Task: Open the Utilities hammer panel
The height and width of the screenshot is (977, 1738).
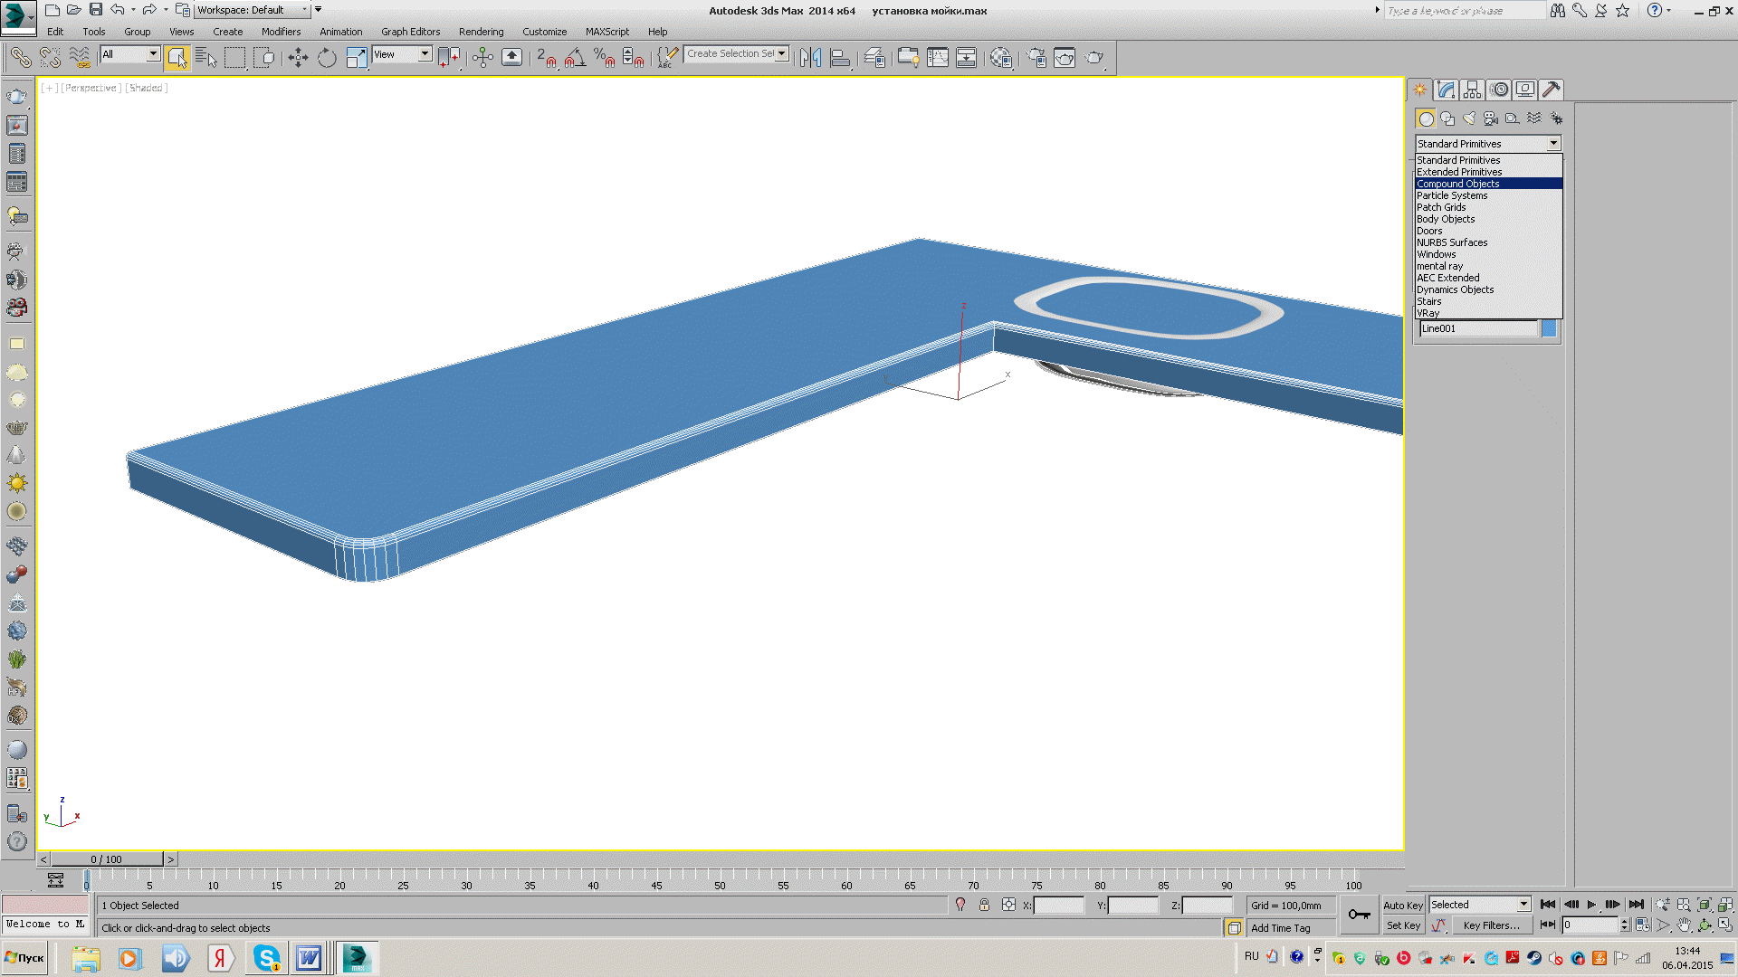Action: [x=1551, y=90]
